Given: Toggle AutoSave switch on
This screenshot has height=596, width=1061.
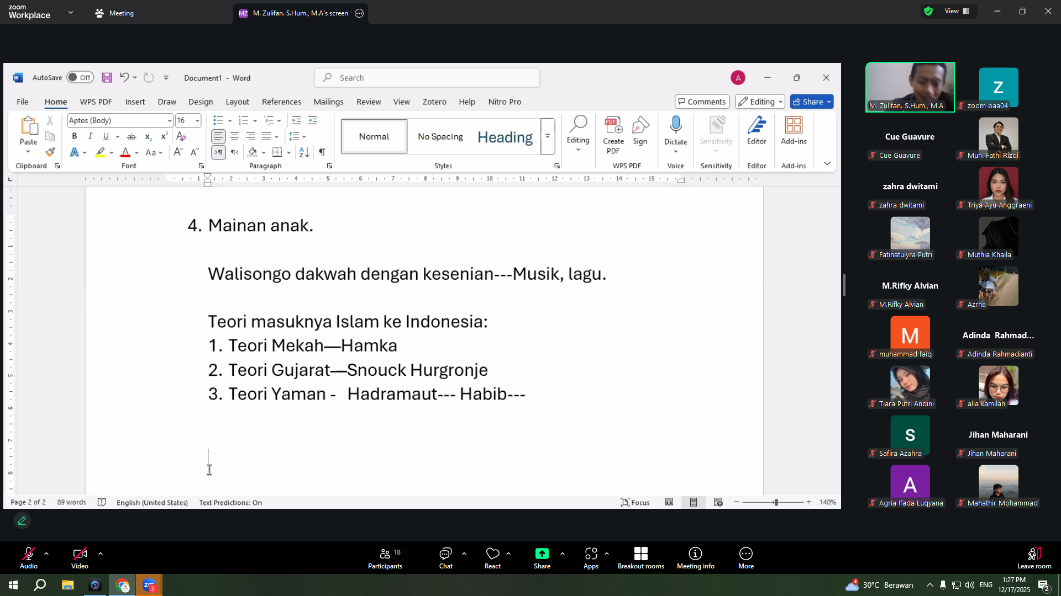Looking at the screenshot, I should tap(80, 77).
